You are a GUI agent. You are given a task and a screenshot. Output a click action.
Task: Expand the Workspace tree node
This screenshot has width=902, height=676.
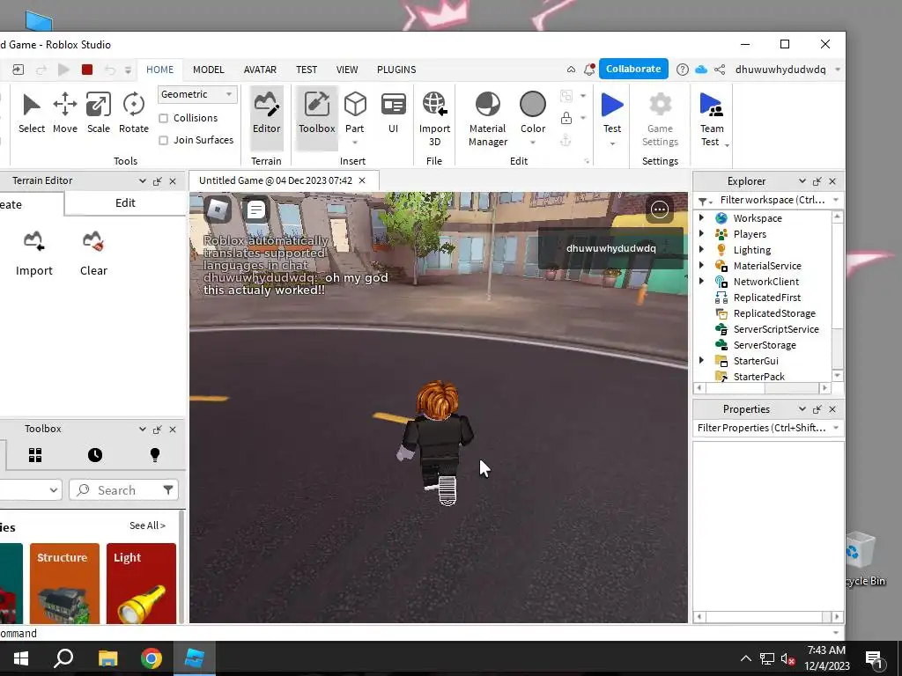701,218
